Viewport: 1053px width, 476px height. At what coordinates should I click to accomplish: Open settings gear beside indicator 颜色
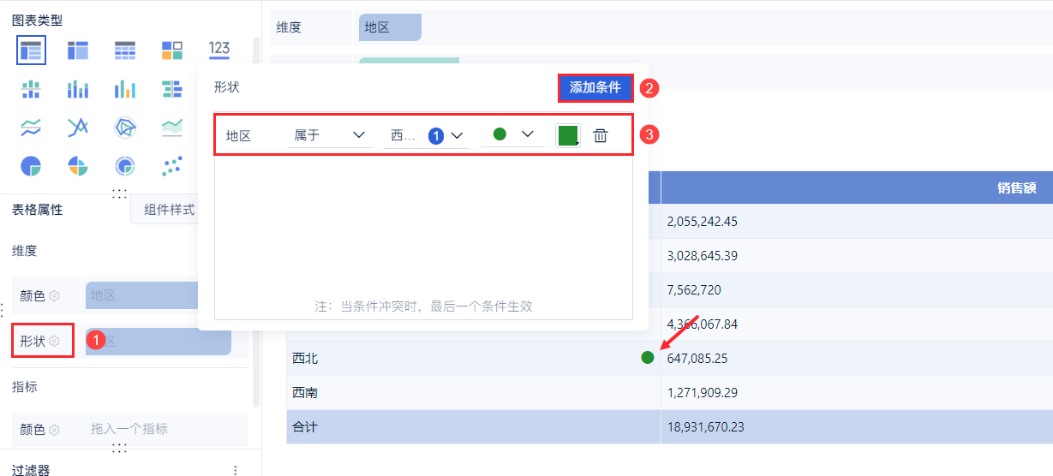(54, 430)
